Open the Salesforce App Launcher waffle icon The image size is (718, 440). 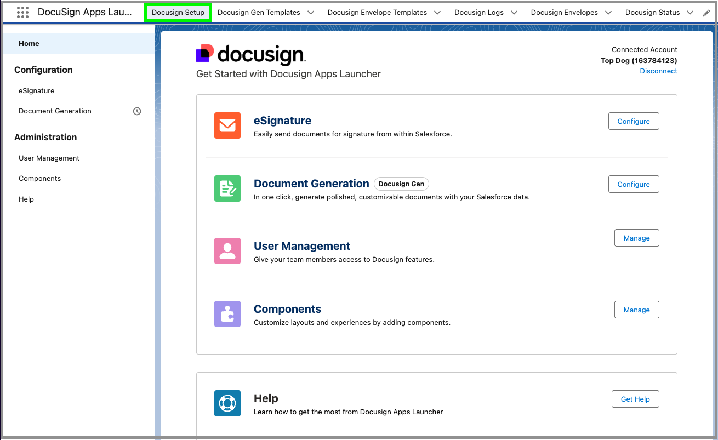tap(22, 12)
